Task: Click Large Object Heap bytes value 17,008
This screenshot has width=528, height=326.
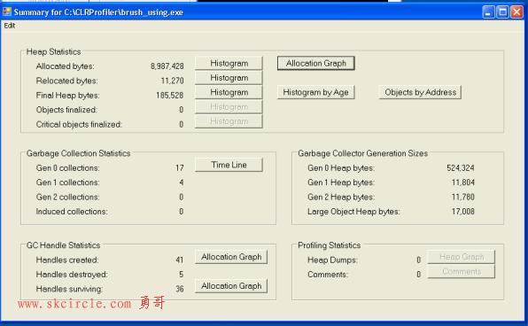Action: coord(462,212)
